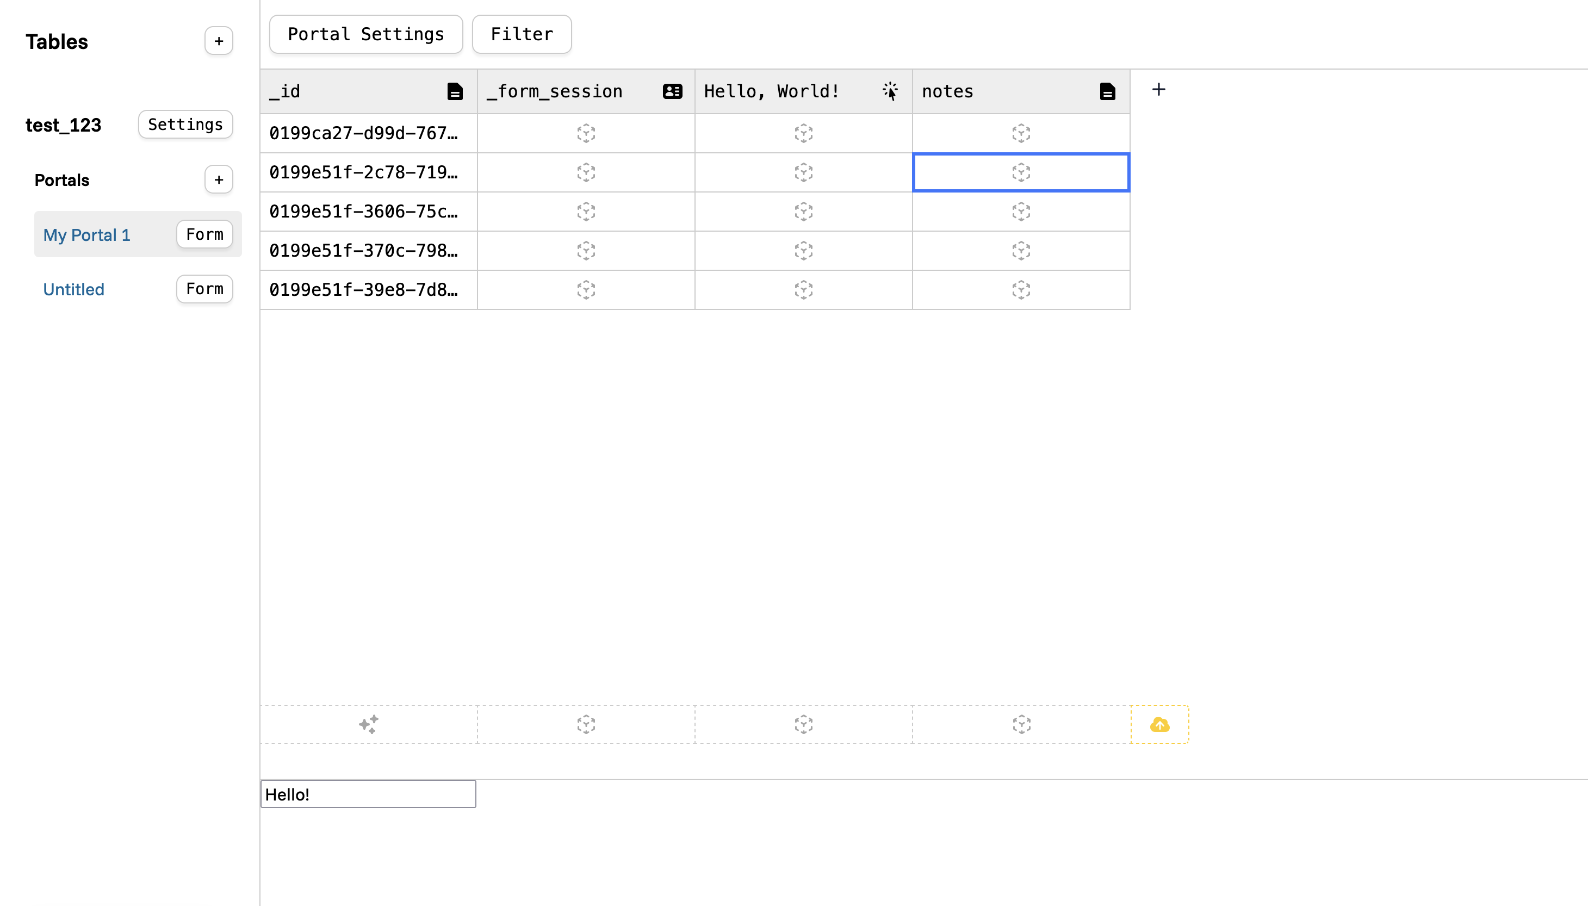Open Portal Settings
Screen dimensions: 1588x906
coord(366,34)
